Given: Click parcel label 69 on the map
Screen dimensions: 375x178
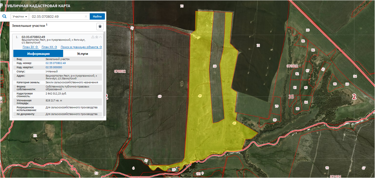Looking at the screenshot, I should [x=159, y=96].
